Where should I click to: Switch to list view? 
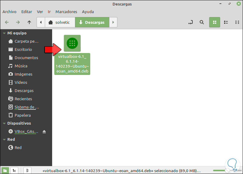click(x=226, y=22)
